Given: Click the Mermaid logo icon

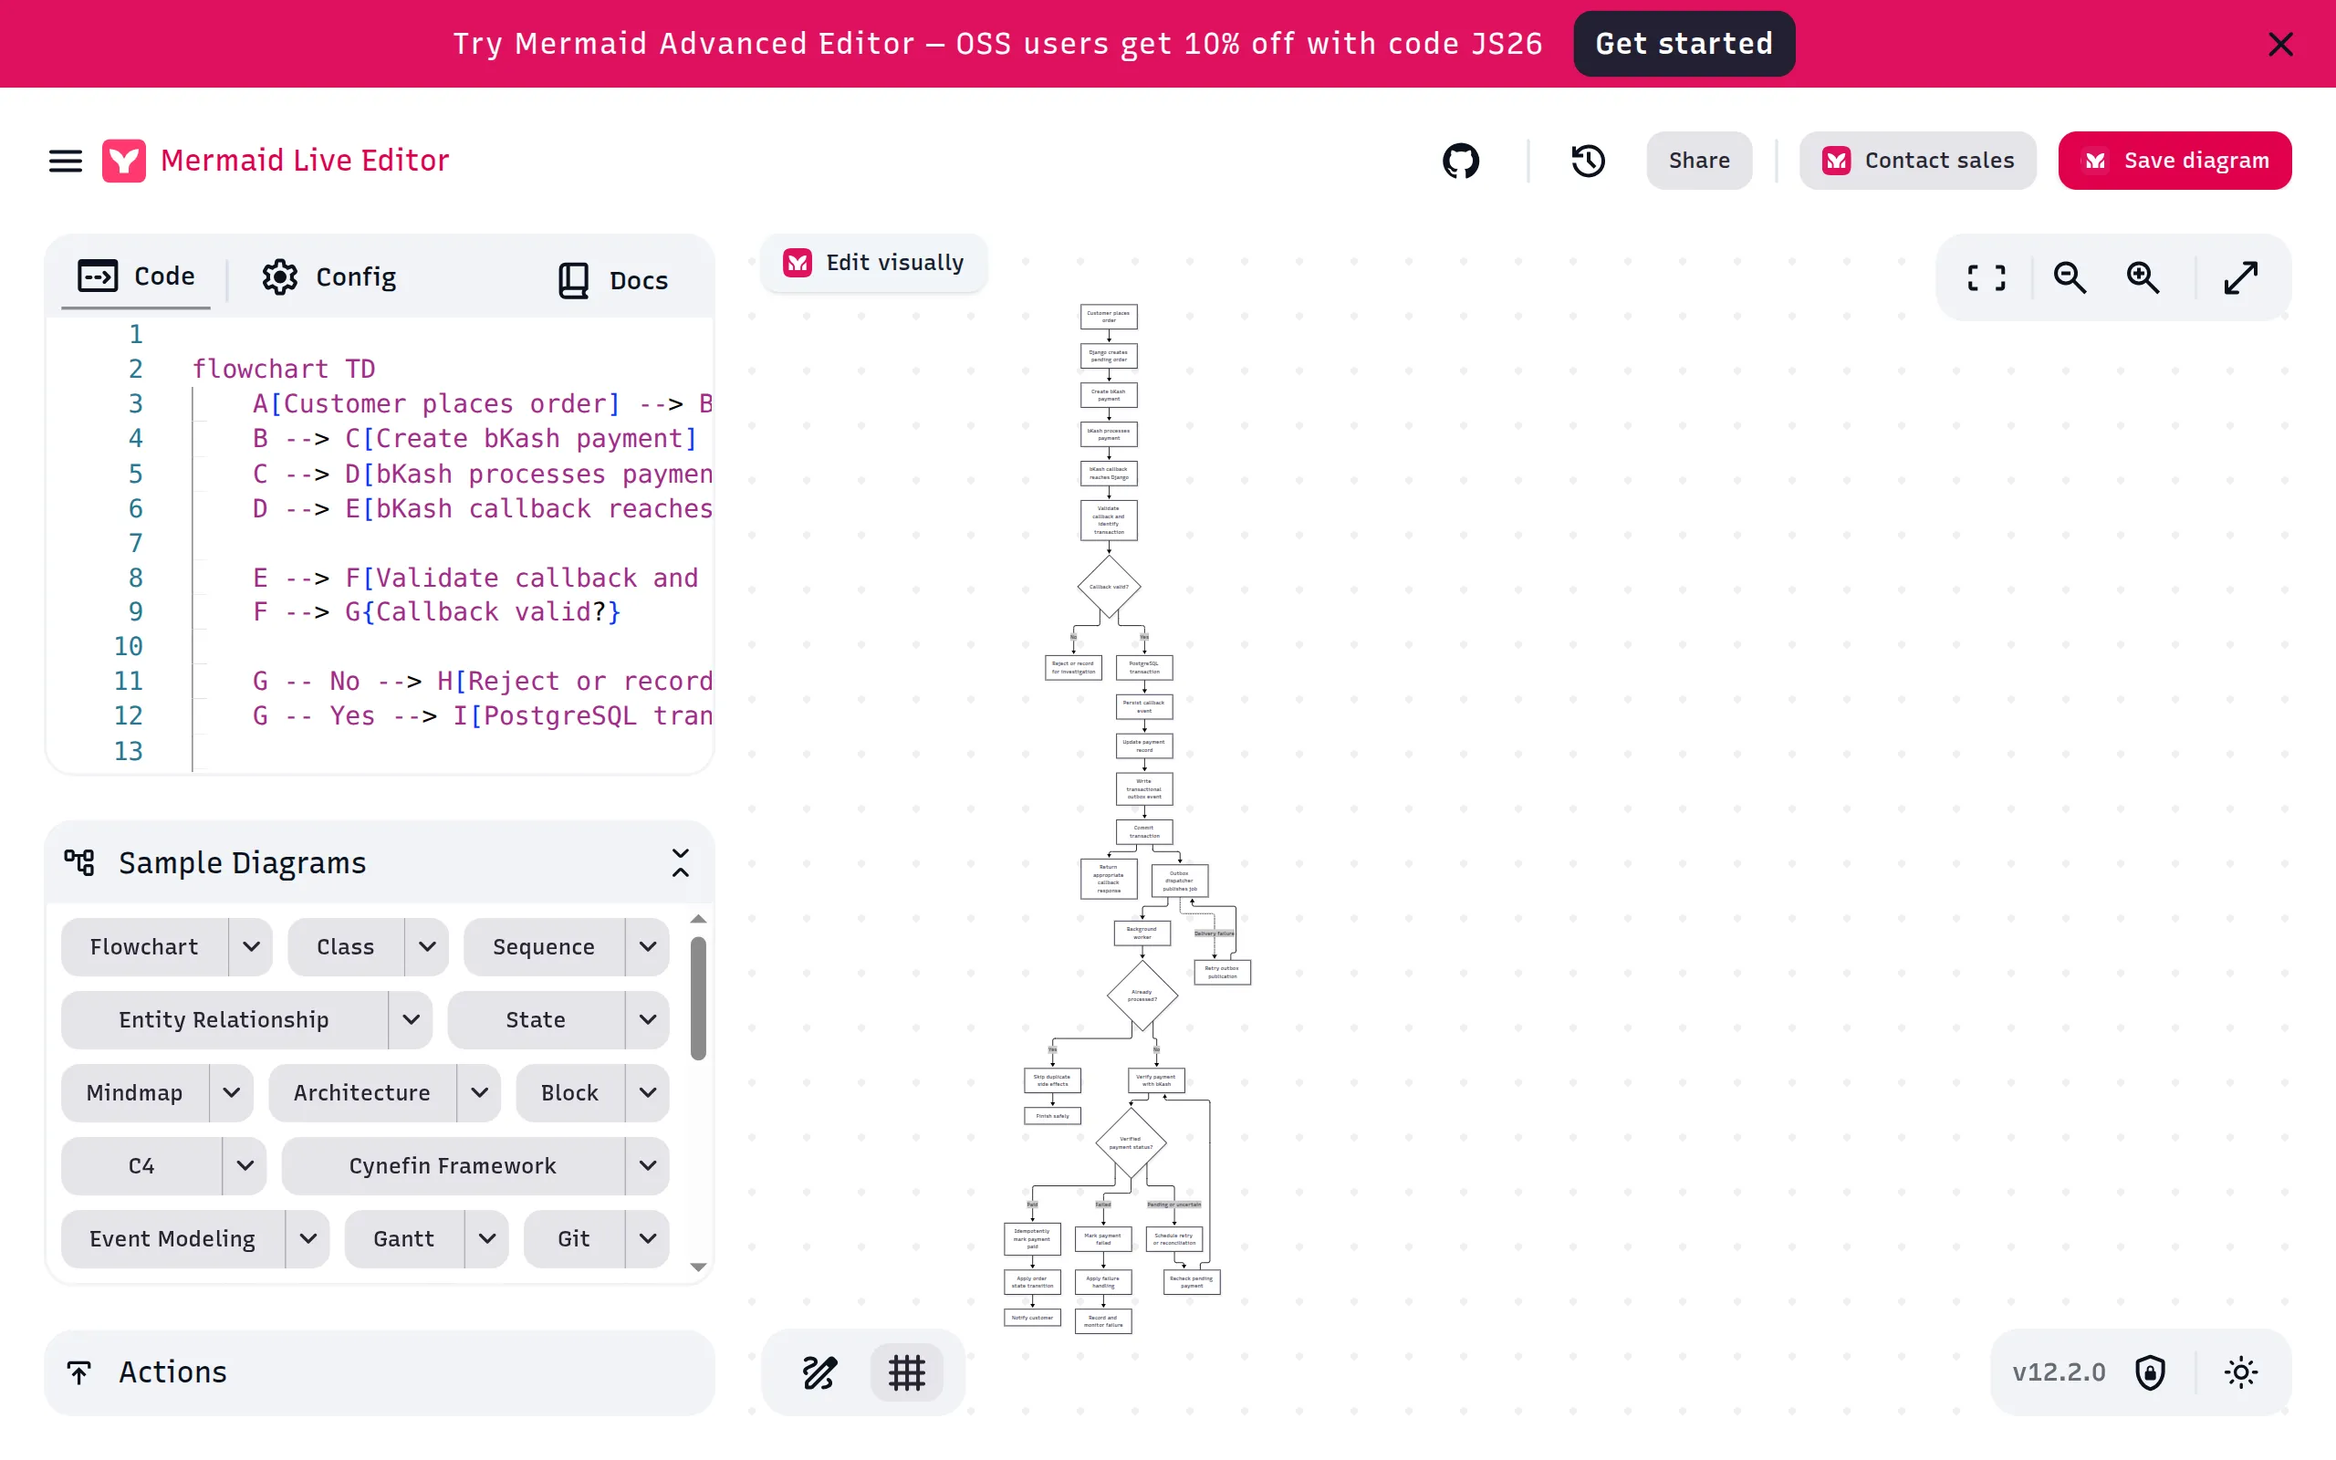Looking at the screenshot, I should (124, 161).
